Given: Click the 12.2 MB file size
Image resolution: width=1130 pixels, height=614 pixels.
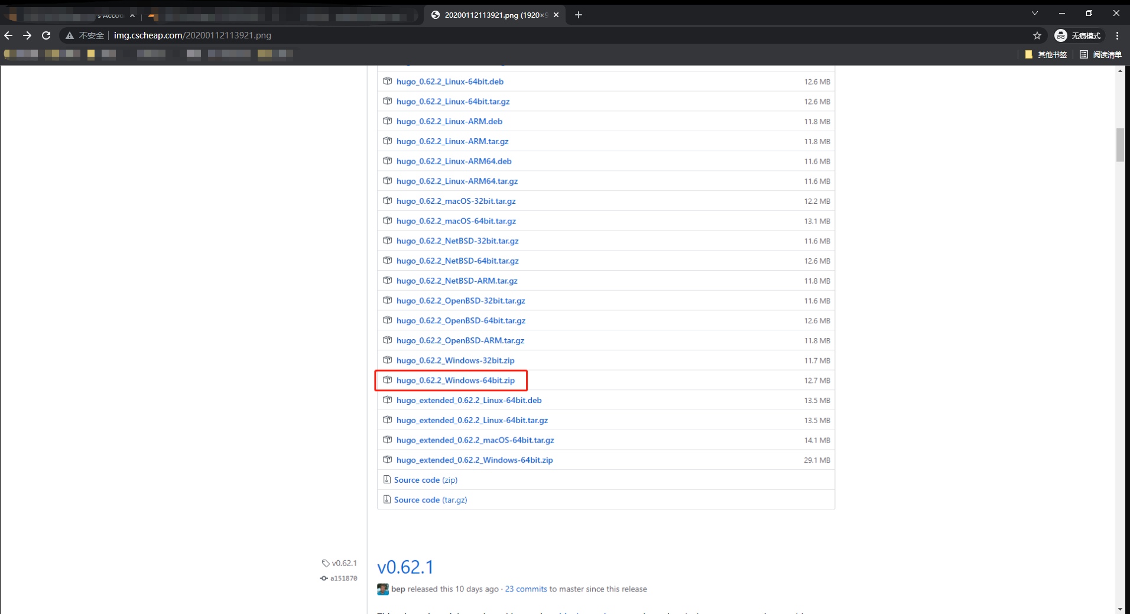Looking at the screenshot, I should (x=817, y=202).
